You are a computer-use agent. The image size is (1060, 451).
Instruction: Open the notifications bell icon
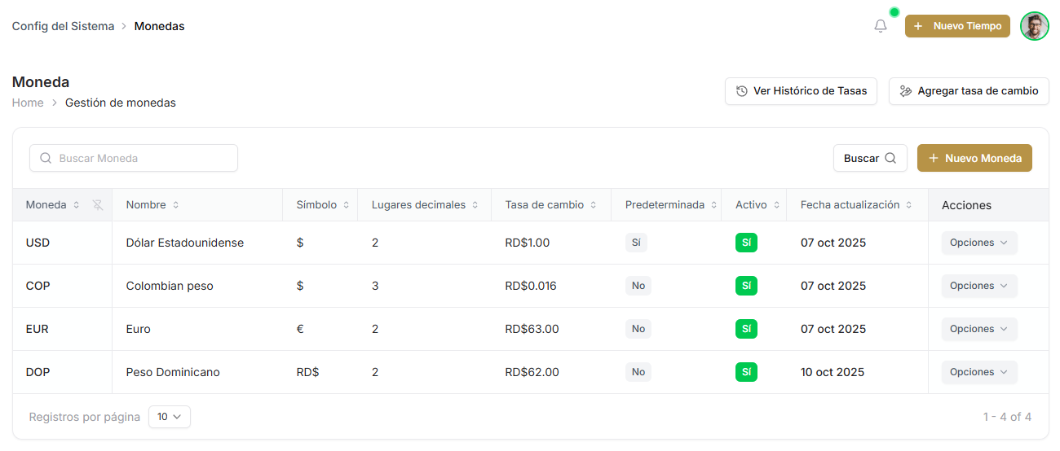(880, 26)
